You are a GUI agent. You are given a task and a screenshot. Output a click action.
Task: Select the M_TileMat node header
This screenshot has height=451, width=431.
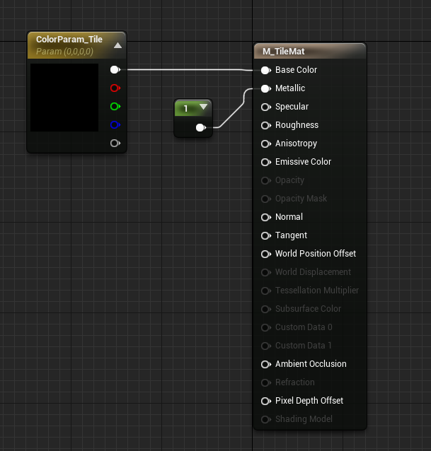point(310,51)
